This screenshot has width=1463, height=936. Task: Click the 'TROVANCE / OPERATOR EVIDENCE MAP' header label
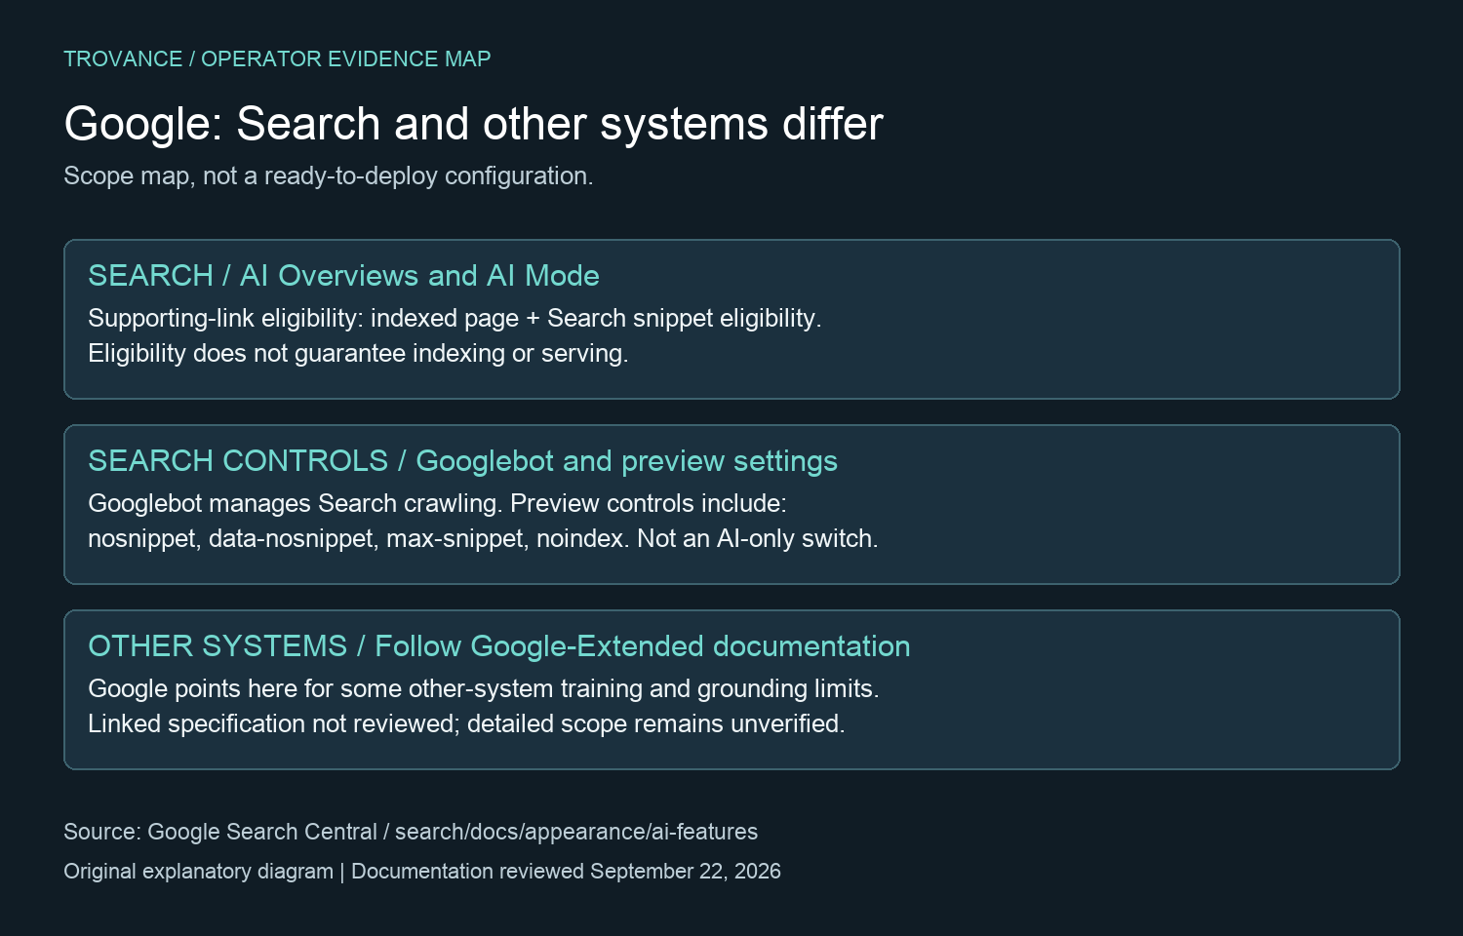tap(277, 59)
